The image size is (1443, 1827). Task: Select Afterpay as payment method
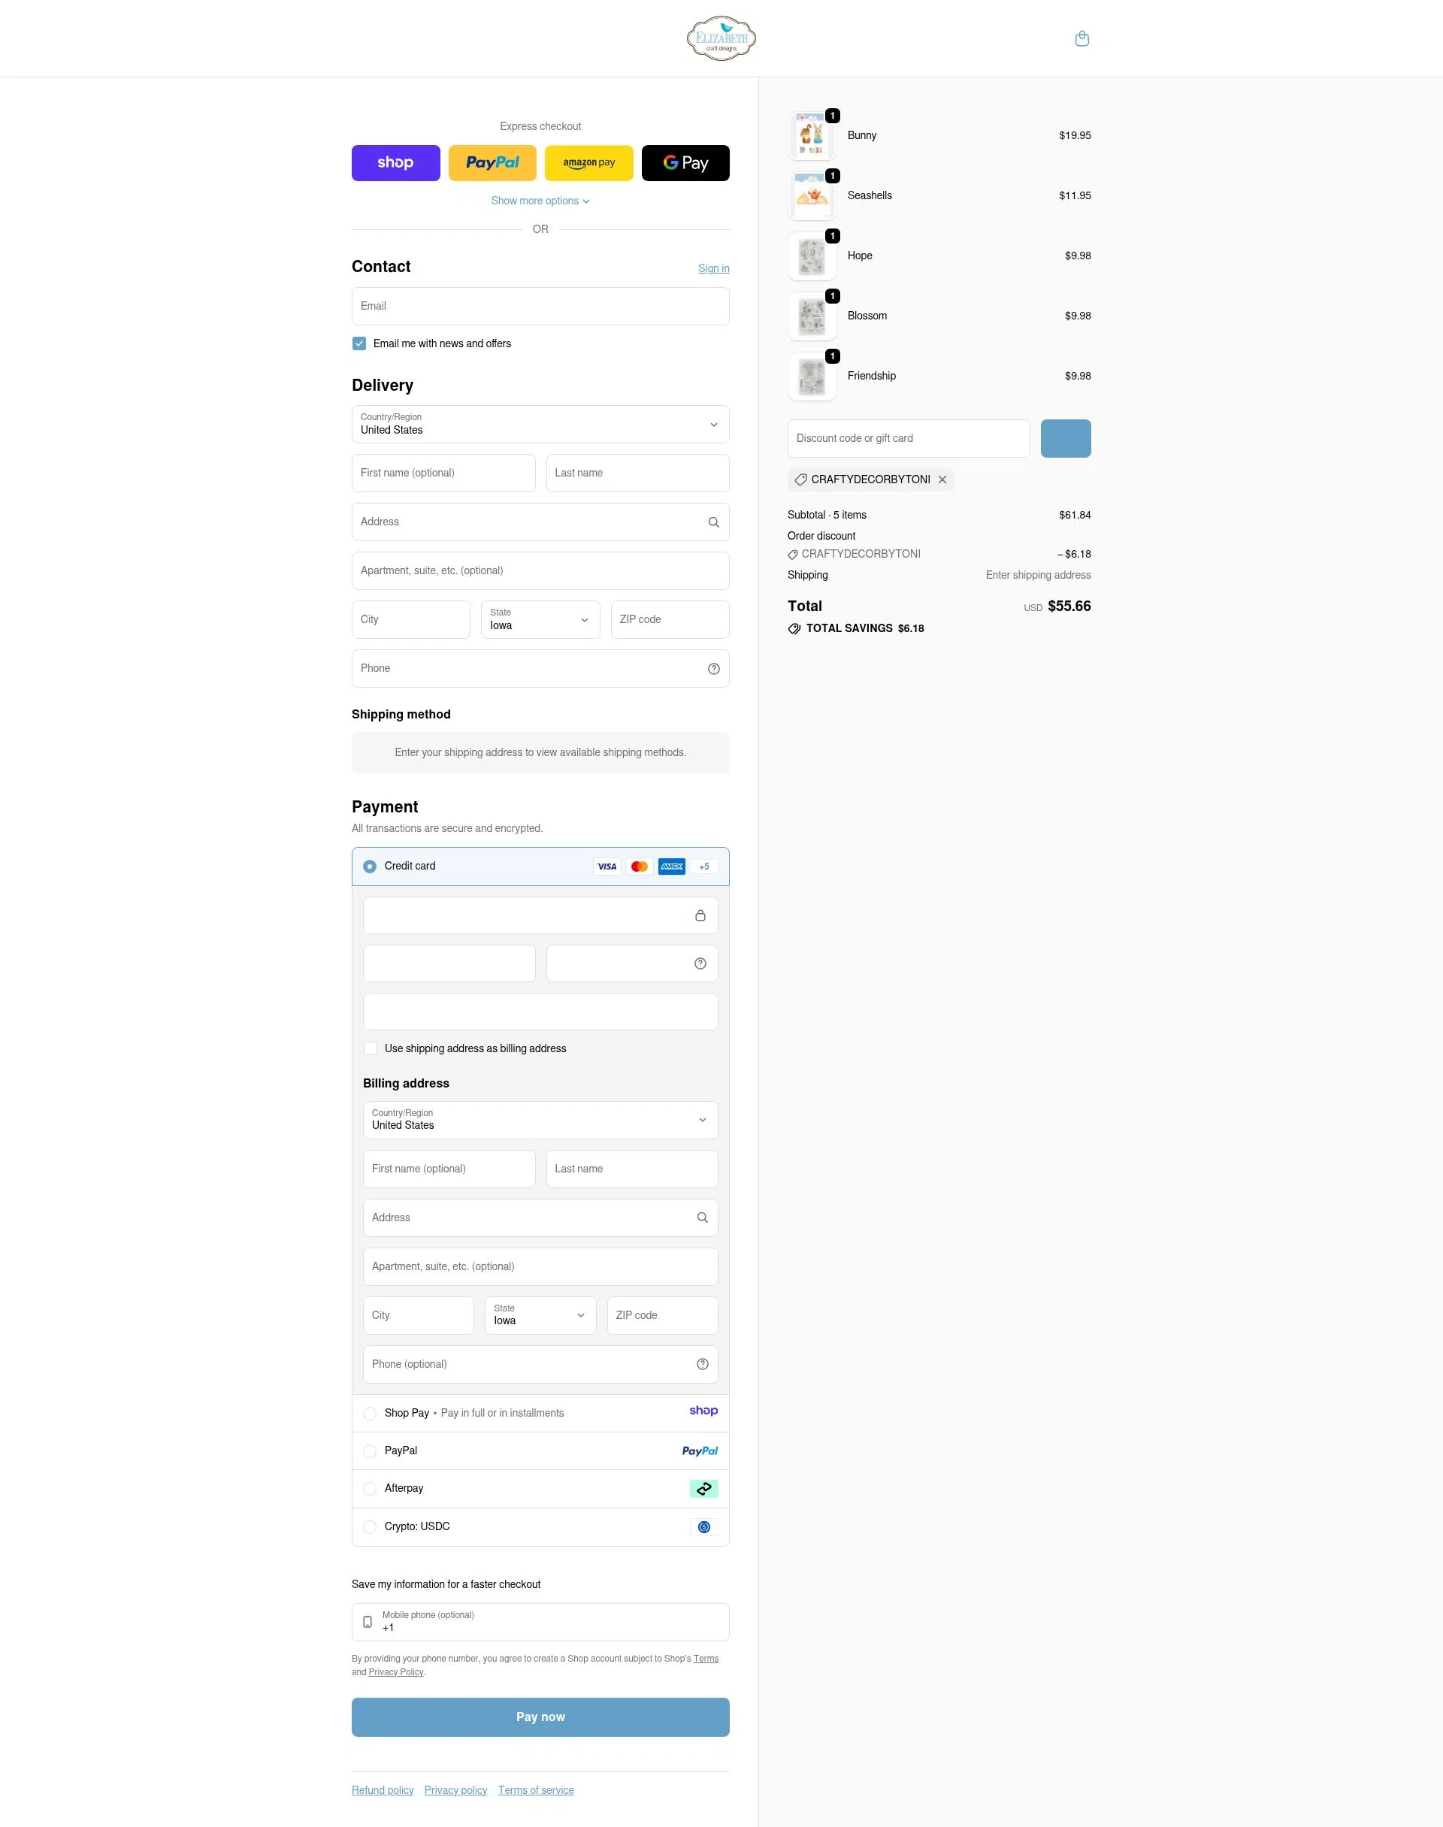pyautogui.click(x=370, y=1489)
